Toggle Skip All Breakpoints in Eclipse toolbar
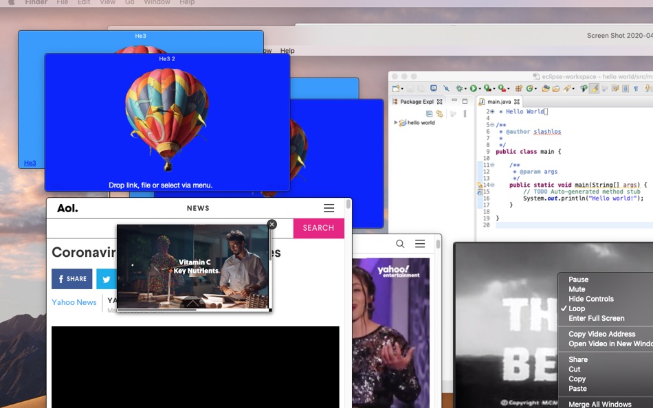The height and width of the screenshot is (408, 653). [446, 88]
